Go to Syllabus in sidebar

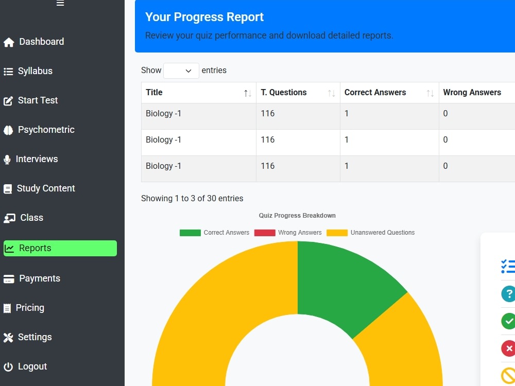35,71
